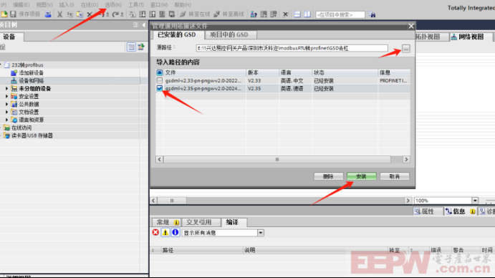This screenshot has width=495, height=278.
Task: Toggle the select-all checkbox in file header
Action: pyautogui.click(x=160, y=72)
